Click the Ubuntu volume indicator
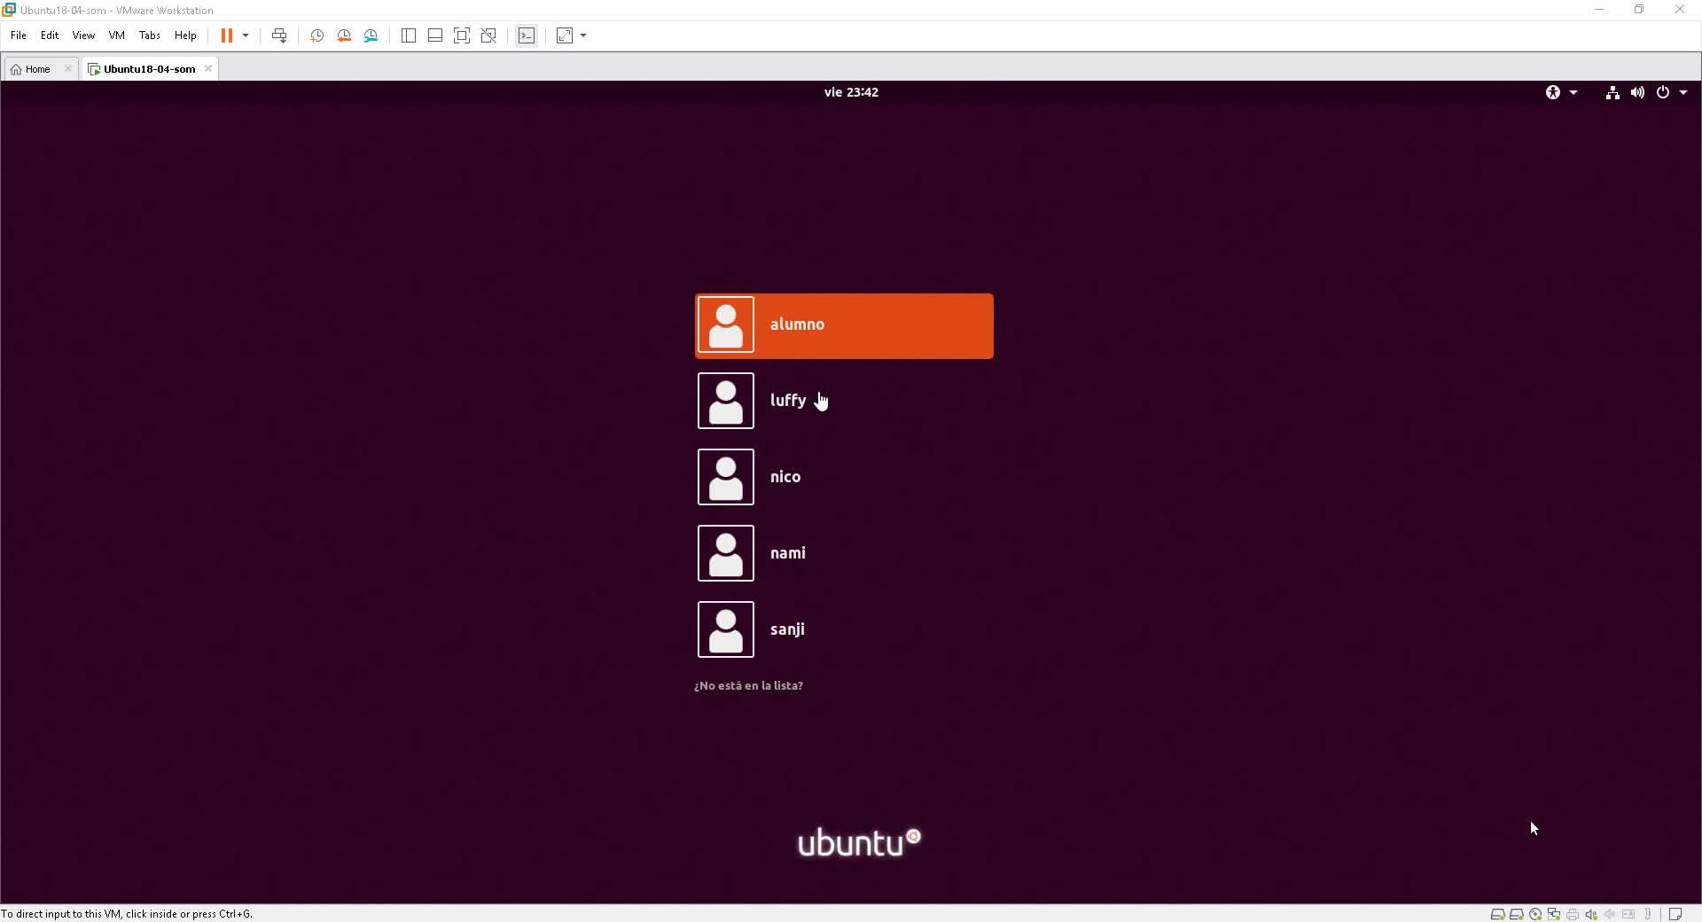The height and width of the screenshot is (922, 1702). click(1637, 92)
